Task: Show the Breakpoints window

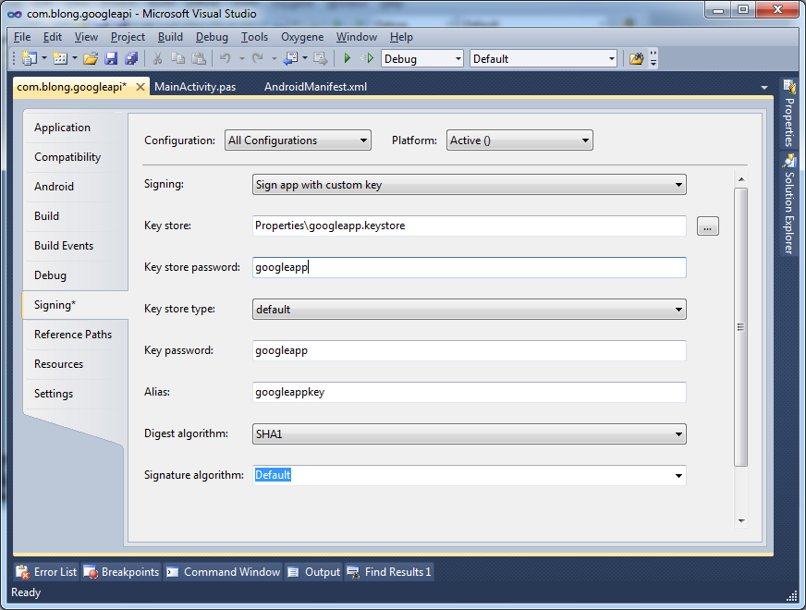Action: (121, 572)
